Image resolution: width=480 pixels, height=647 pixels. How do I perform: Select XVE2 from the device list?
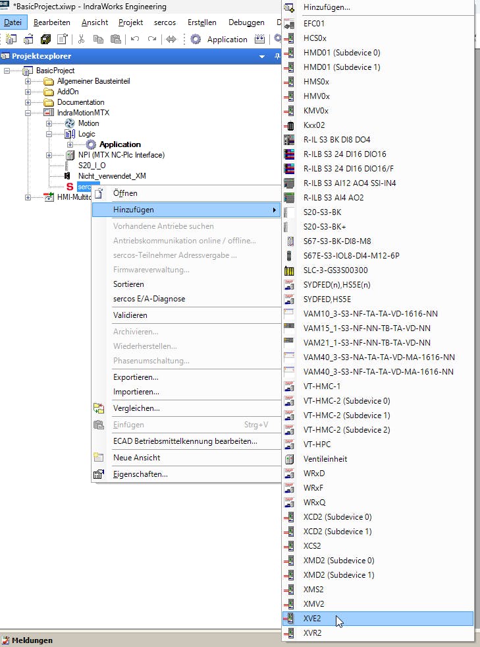pyautogui.click(x=313, y=618)
